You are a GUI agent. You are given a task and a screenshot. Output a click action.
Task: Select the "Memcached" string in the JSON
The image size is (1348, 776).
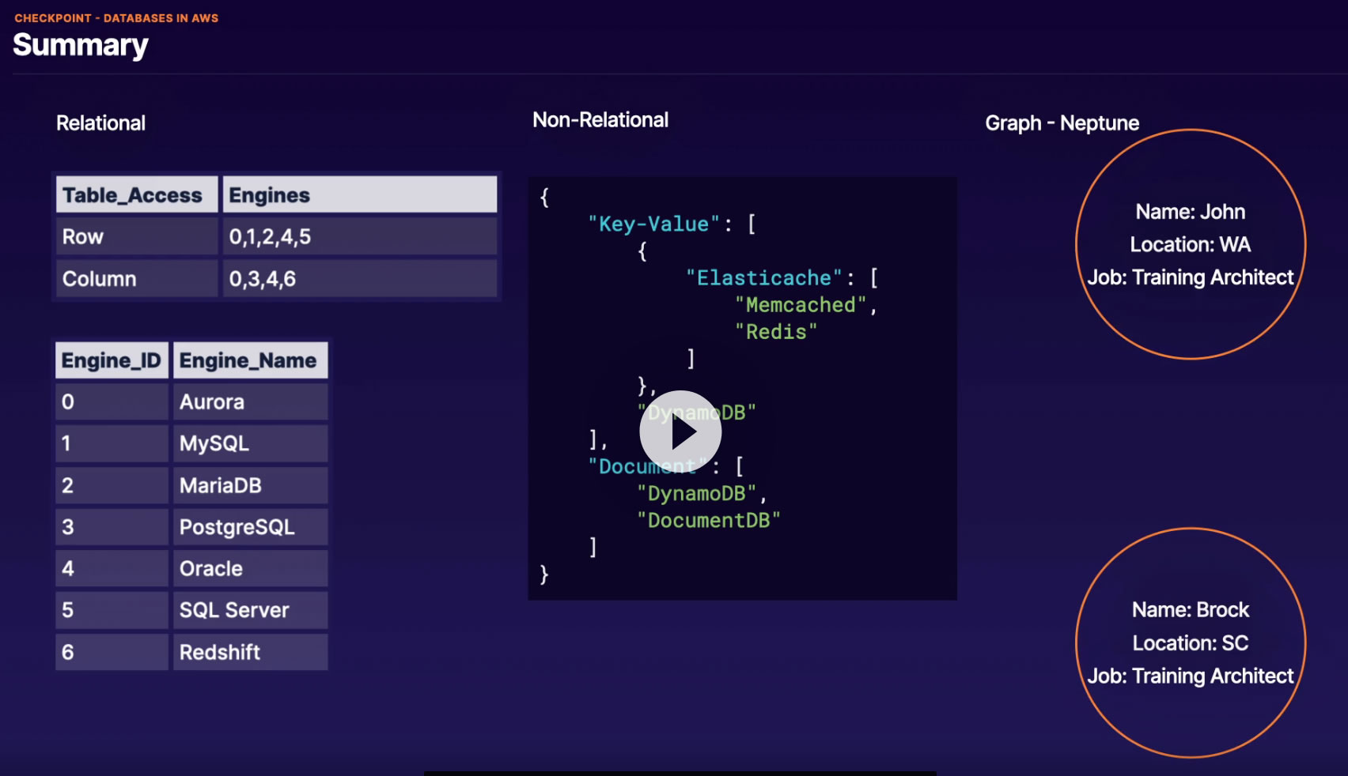coord(801,305)
